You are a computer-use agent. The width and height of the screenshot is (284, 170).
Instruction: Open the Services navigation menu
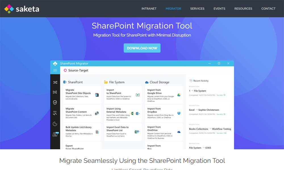coord(197,9)
